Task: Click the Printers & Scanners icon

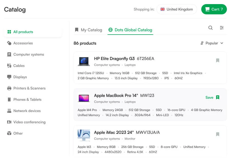Action: [x=9, y=88]
